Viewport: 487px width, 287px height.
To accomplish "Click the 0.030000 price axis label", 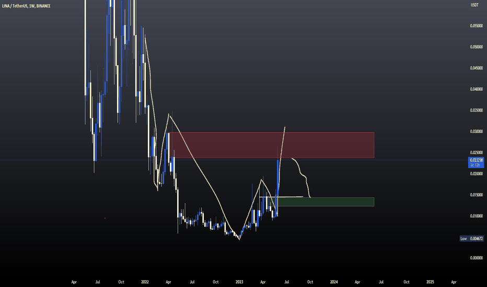I will [x=477, y=131].
